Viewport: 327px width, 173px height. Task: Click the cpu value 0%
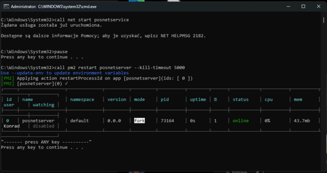[268, 120]
